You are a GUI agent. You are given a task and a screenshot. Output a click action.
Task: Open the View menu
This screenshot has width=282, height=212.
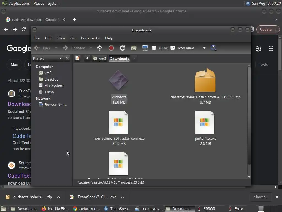61,38
